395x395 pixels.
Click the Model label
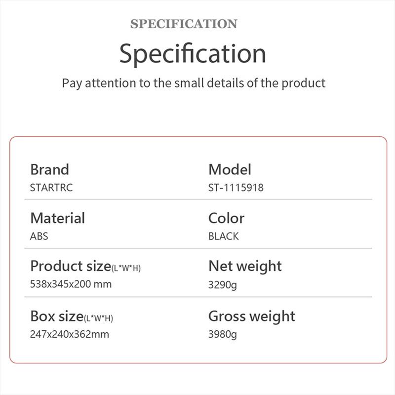point(230,169)
